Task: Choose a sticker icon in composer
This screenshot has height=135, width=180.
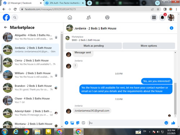Action: click(78, 123)
